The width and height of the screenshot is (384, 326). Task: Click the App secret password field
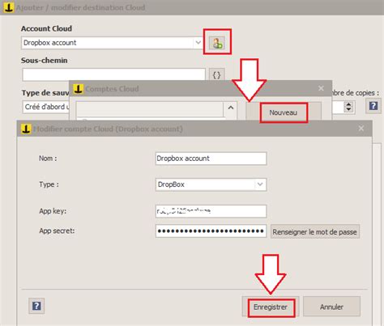pos(211,231)
